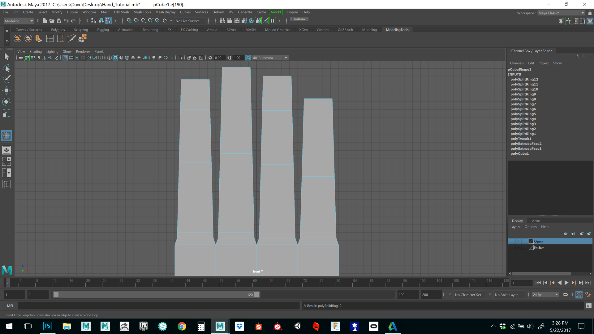Toggle wireframe viewport cube icon
This screenshot has height=334, width=594.
pos(109,58)
